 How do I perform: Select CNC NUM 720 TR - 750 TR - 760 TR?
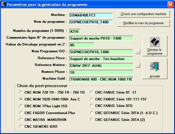(x=21, y=92)
